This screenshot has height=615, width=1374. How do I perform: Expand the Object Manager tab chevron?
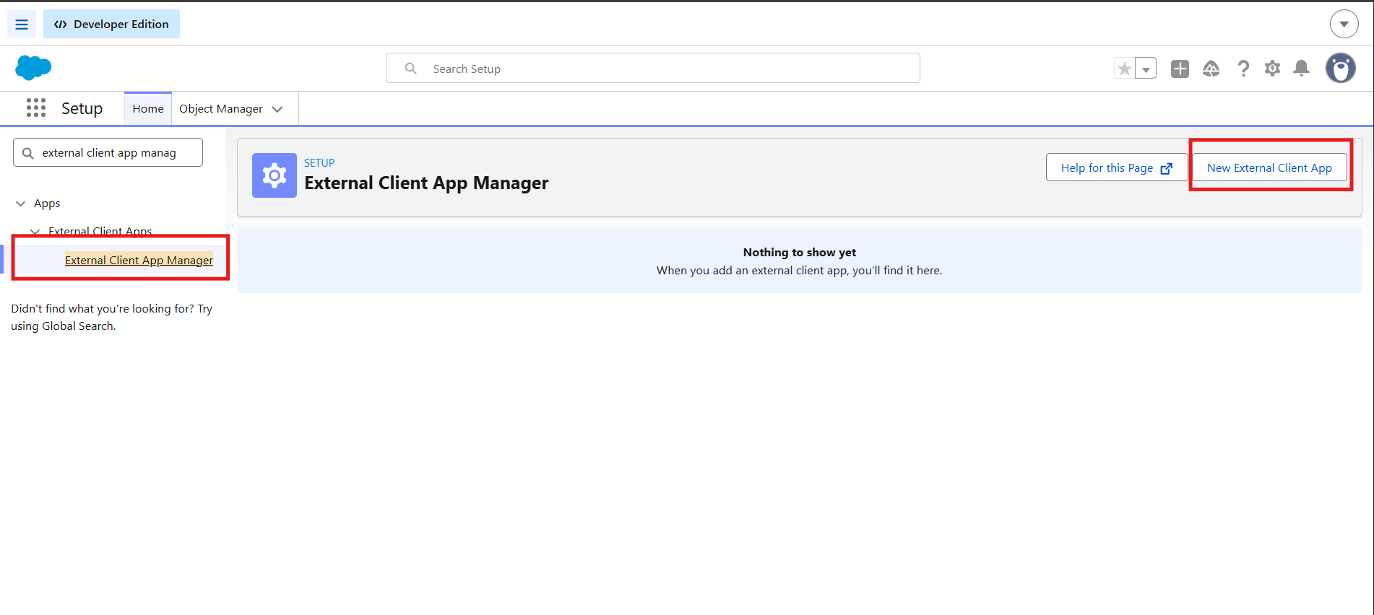point(277,109)
